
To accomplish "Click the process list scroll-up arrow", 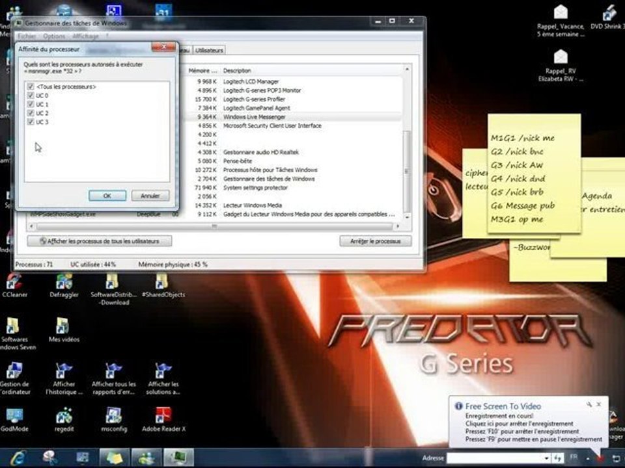I will coord(406,70).
